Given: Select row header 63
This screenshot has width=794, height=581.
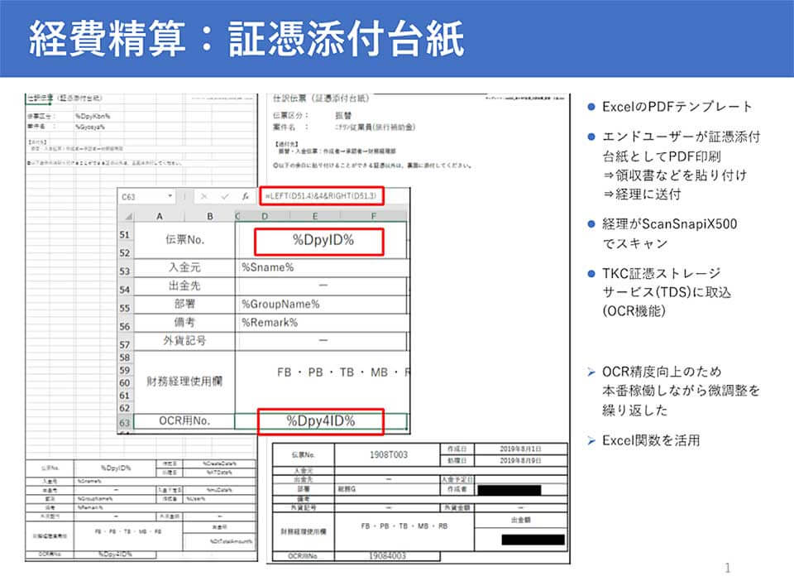Looking at the screenshot, I should click(x=125, y=422).
